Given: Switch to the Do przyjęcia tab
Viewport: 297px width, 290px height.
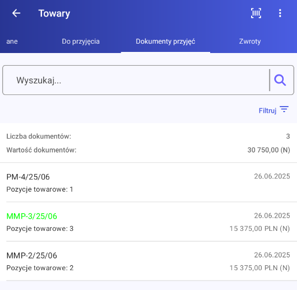Looking at the screenshot, I should click(x=81, y=41).
